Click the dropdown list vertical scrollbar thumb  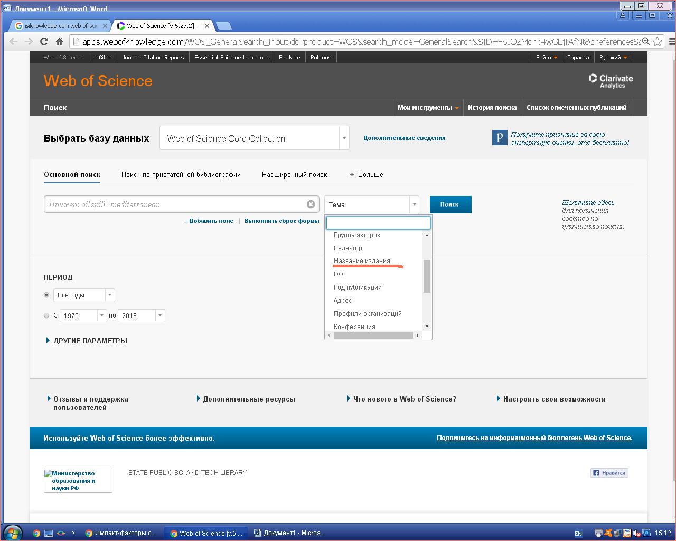[x=427, y=276]
